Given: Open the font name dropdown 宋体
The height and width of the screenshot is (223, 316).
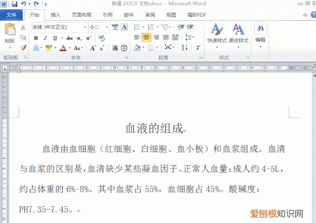Looking at the screenshot, I should [85, 28].
